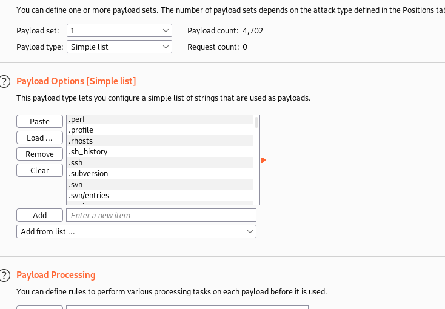Expand the Payload set dropdown
Viewport: 445px width, 309px height.
119,30
